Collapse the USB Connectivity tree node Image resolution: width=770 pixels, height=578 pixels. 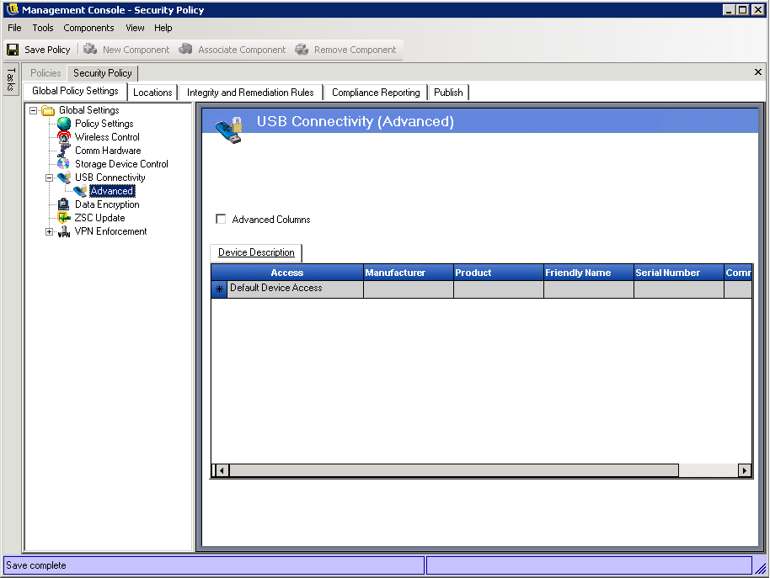(x=49, y=178)
